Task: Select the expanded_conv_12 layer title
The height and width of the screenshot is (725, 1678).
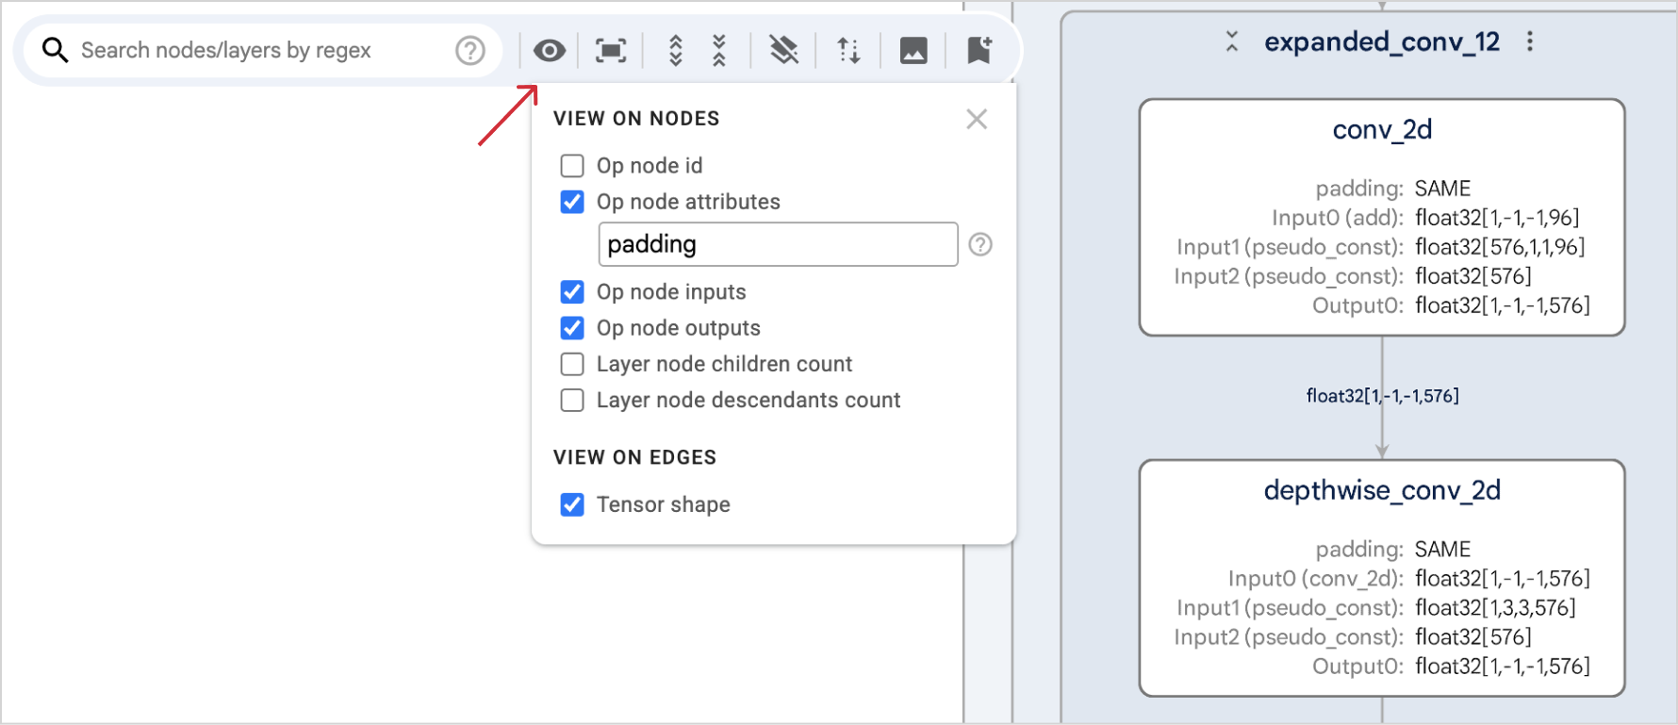Action: 1381,42
